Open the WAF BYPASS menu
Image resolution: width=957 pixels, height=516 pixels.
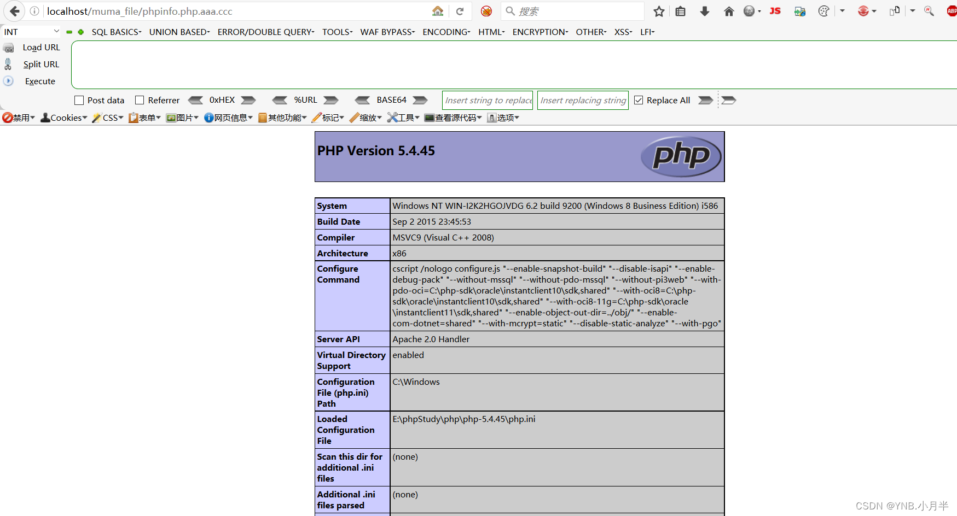tap(387, 32)
